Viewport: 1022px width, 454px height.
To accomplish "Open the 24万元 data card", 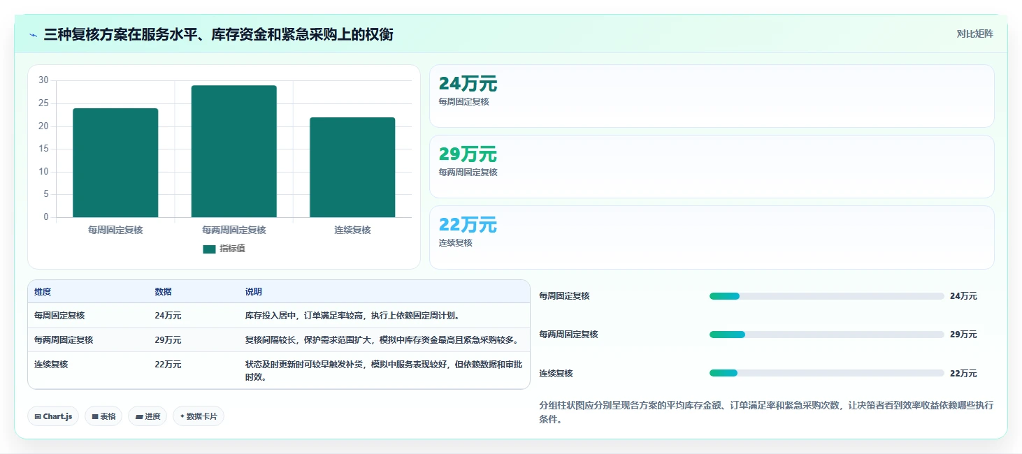I will (x=712, y=96).
